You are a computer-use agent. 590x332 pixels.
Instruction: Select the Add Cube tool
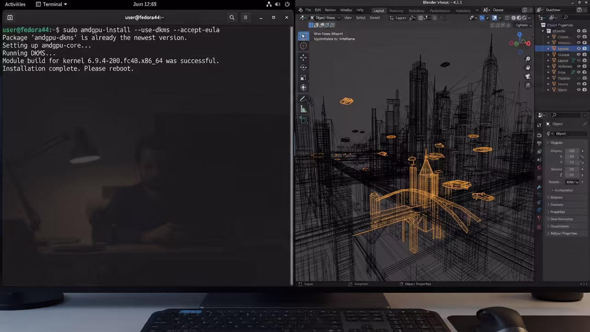pos(303,120)
